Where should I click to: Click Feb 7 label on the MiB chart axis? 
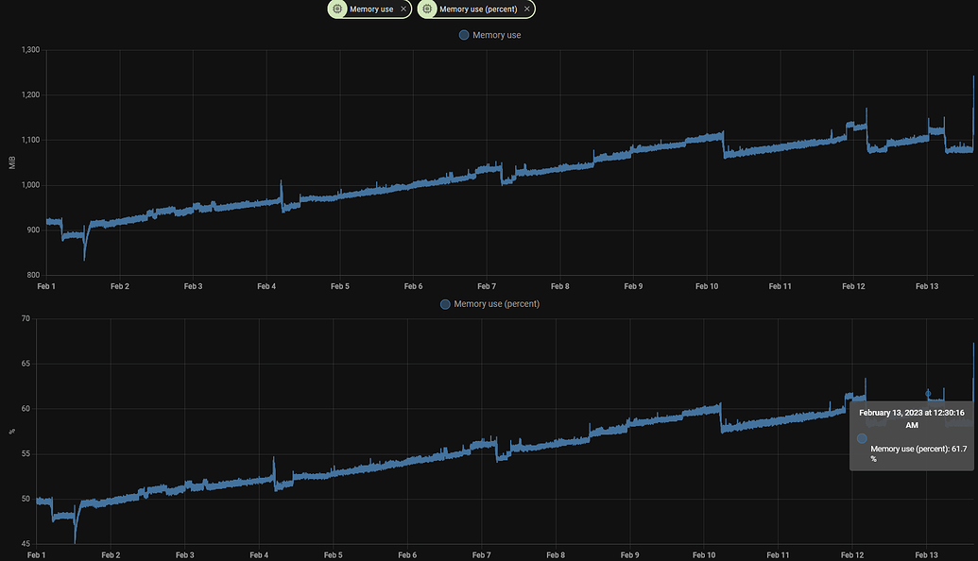click(x=487, y=286)
